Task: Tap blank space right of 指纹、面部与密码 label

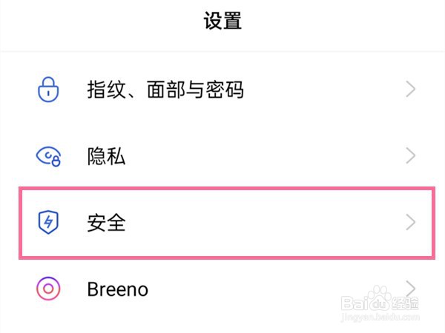Action: pos(326,90)
